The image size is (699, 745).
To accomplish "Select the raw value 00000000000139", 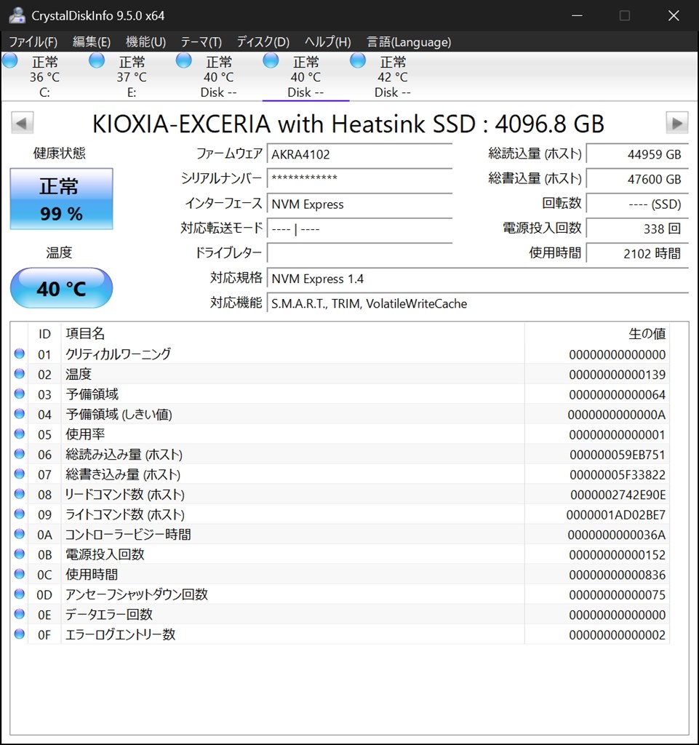I will click(x=617, y=375).
